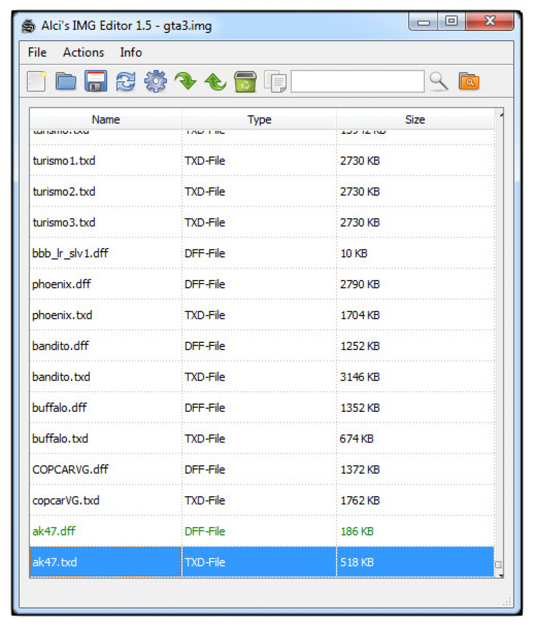Click the copy documents icon
The width and height of the screenshot is (534, 627).
[x=275, y=81]
